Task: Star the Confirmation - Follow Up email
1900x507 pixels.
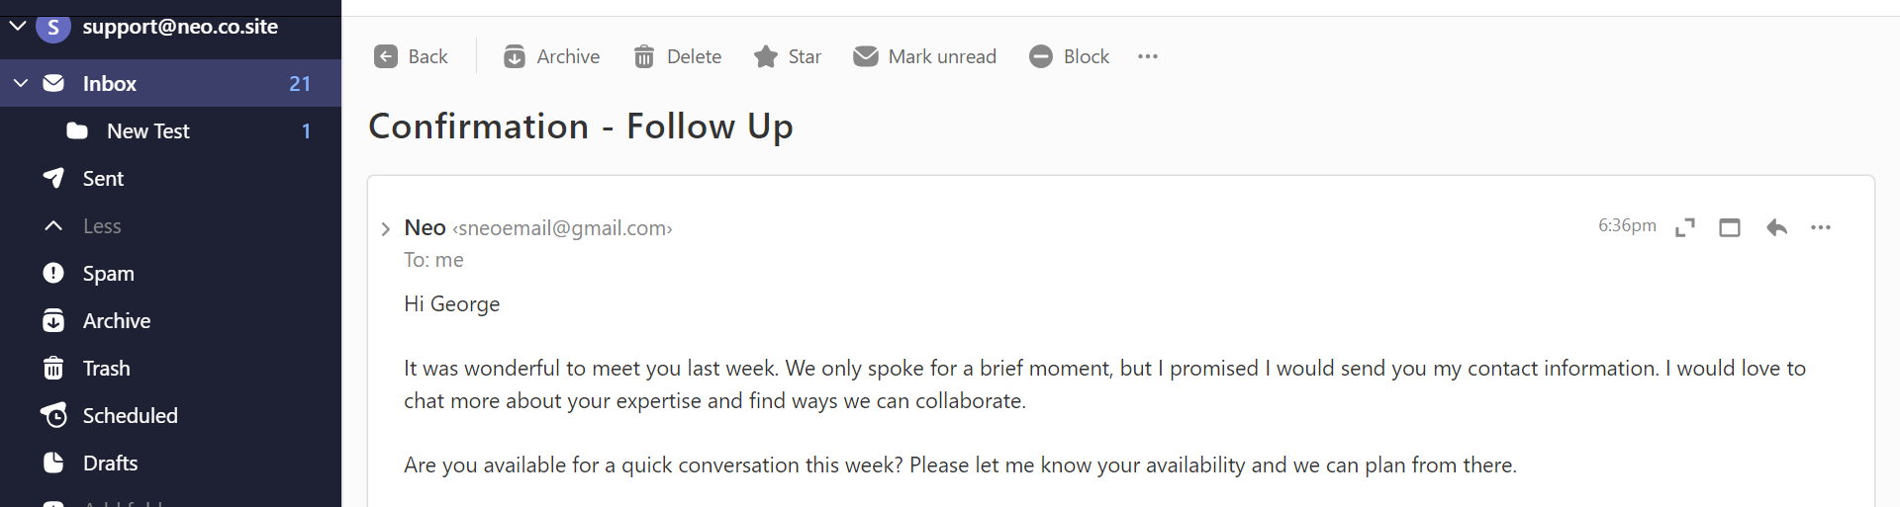Action: (766, 56)
